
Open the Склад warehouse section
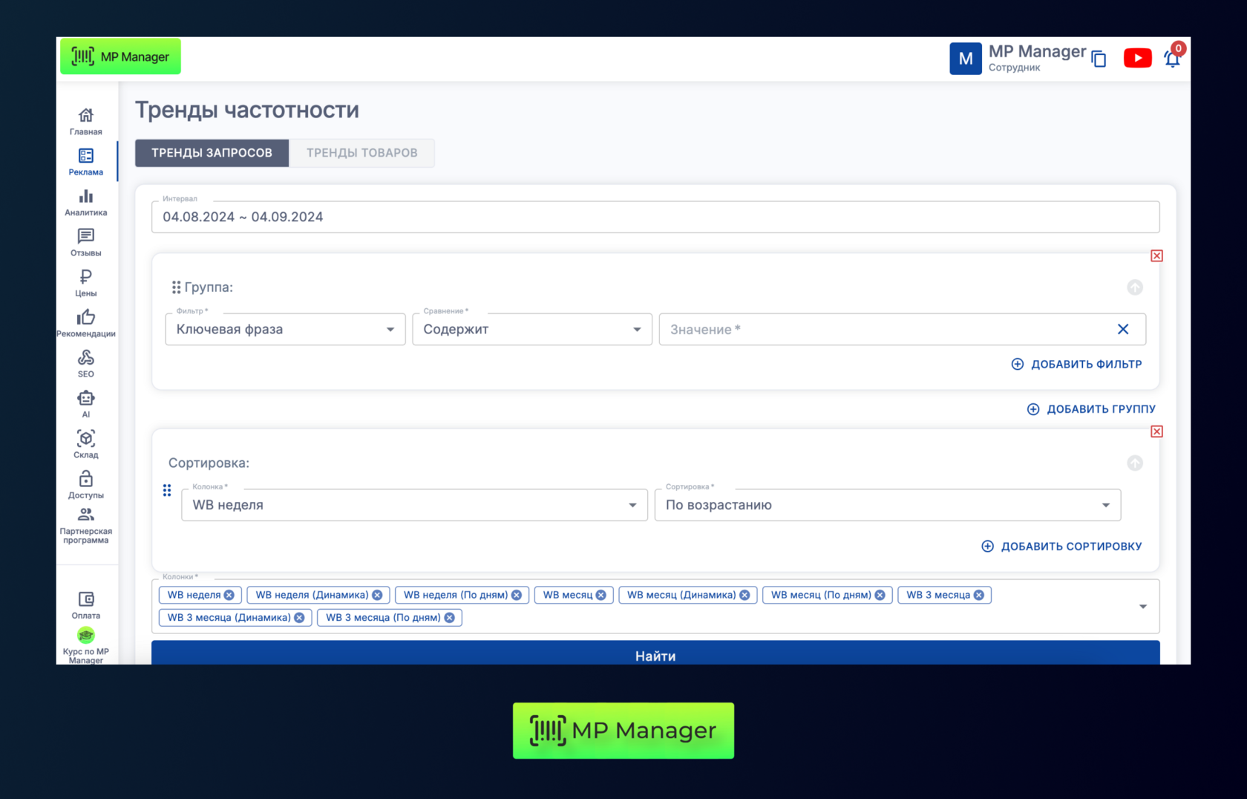click(86, 444)
